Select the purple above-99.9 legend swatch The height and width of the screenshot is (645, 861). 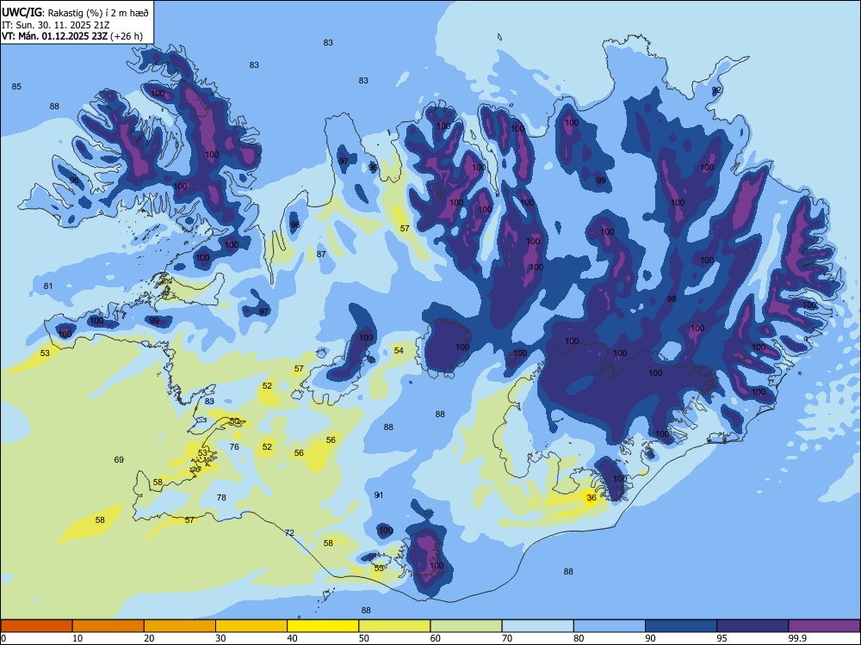coord(824,626)
